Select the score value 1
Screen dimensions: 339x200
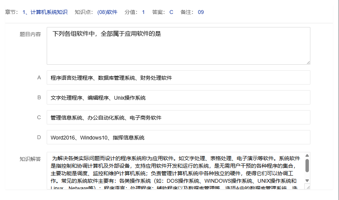point(143,12)
